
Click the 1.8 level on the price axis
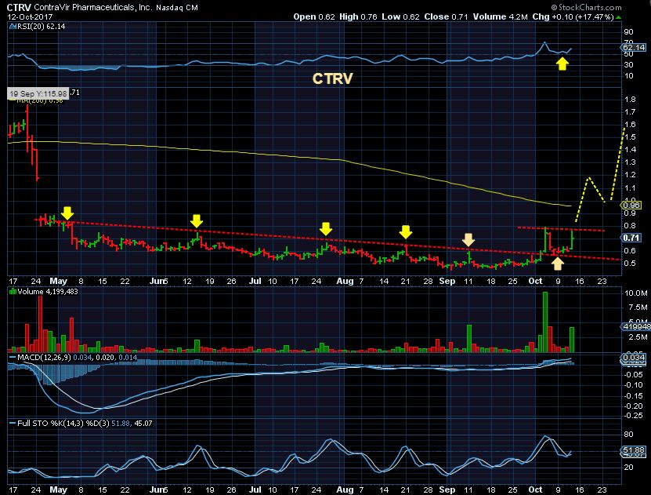click(x=630, y=100)
